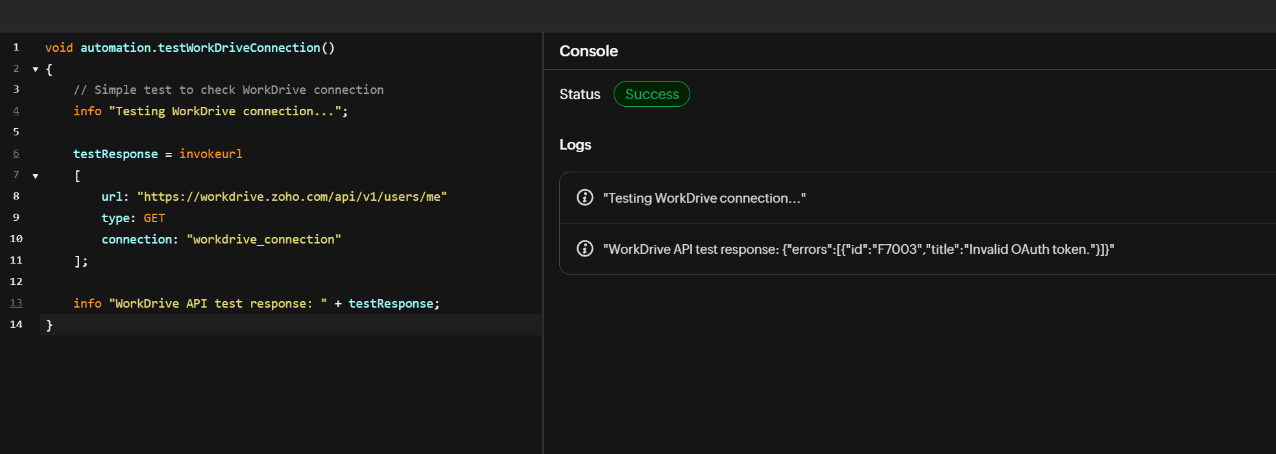Place cursor on "workdrive_connection" string
Image resolution: width=1276 pixels, height=454 pixels.
point(264,240)
